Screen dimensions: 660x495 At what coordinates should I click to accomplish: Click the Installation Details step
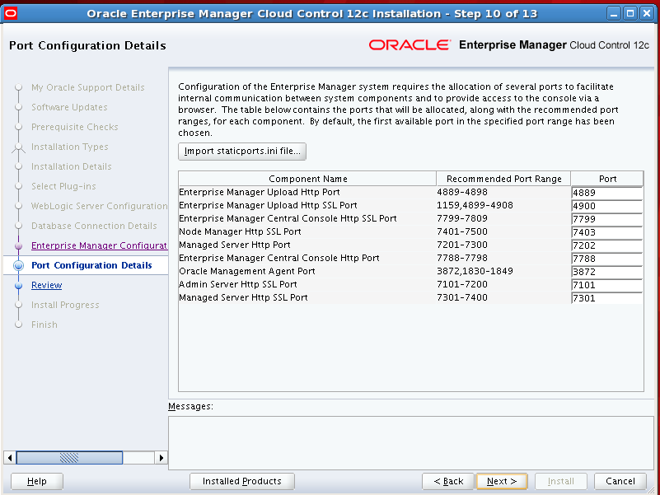(x=71, y=166)
